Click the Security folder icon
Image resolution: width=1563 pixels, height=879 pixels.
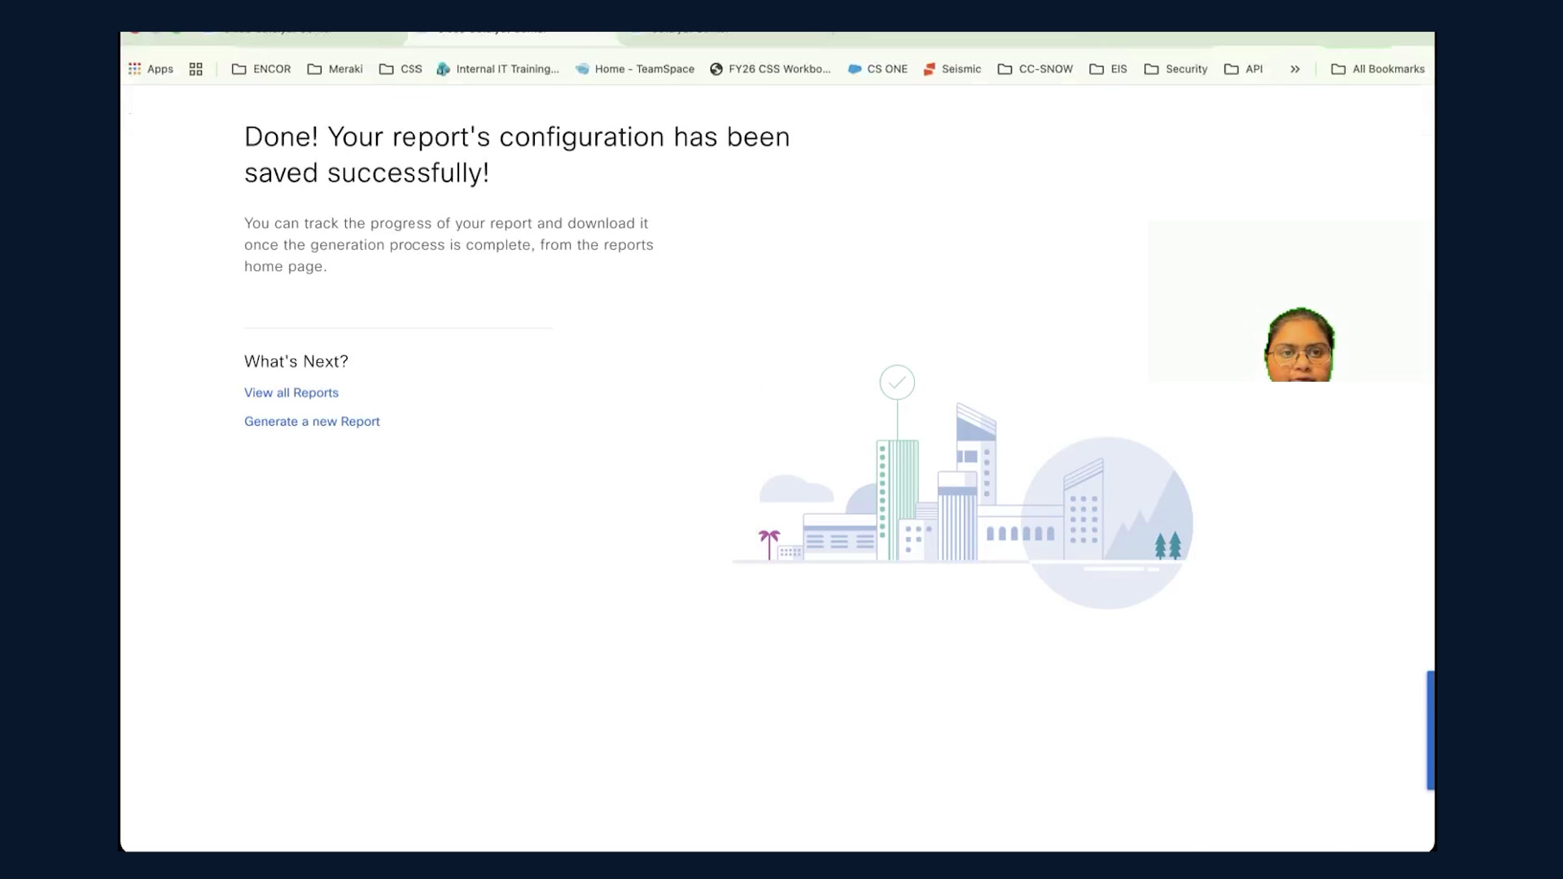pyautogui.click(x=1151, y=69)
